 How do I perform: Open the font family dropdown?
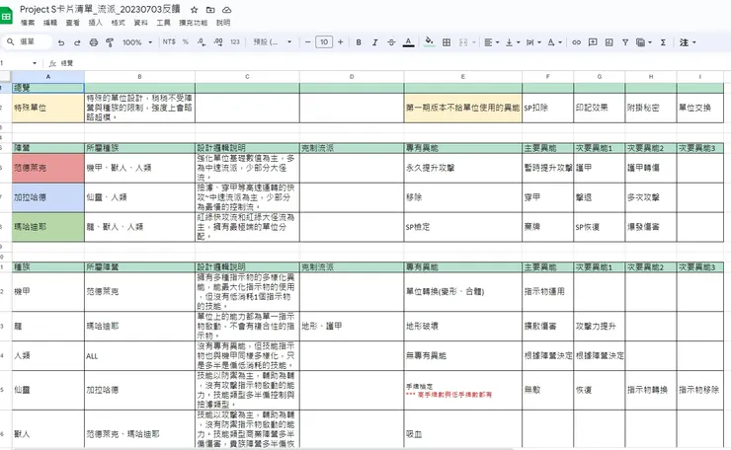(273, 41)
